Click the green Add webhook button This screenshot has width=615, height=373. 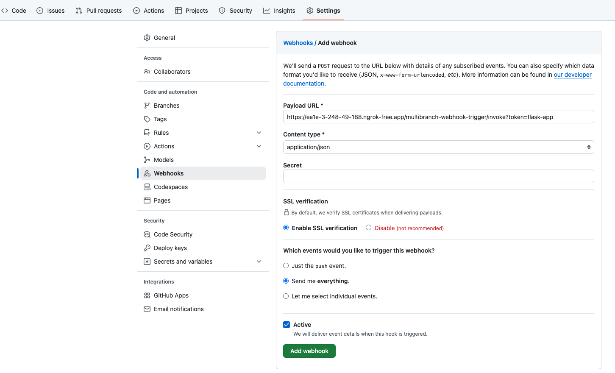click(x=309, y=351)
